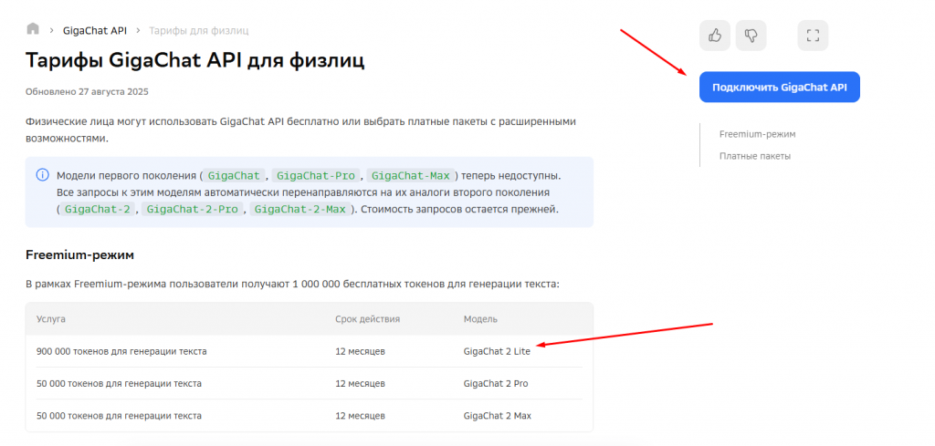Click 50 000 токенов in GigaChat 2 Max row
This screenshot has width=935, height=446.
[119, 416]
